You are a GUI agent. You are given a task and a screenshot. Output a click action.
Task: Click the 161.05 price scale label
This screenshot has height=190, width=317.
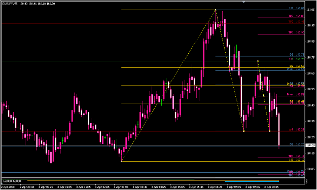pos(310,10)
